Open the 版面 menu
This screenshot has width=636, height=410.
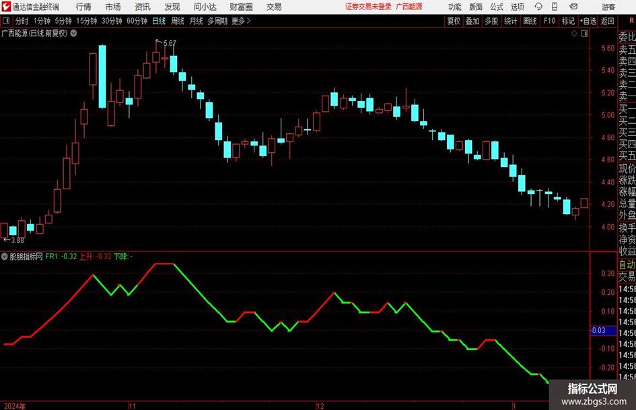[x=475, y=7]
